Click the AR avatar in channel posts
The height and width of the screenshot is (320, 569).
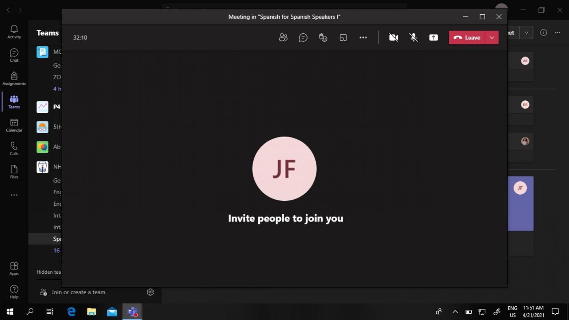pyautogui.click(x=525, y=61)
